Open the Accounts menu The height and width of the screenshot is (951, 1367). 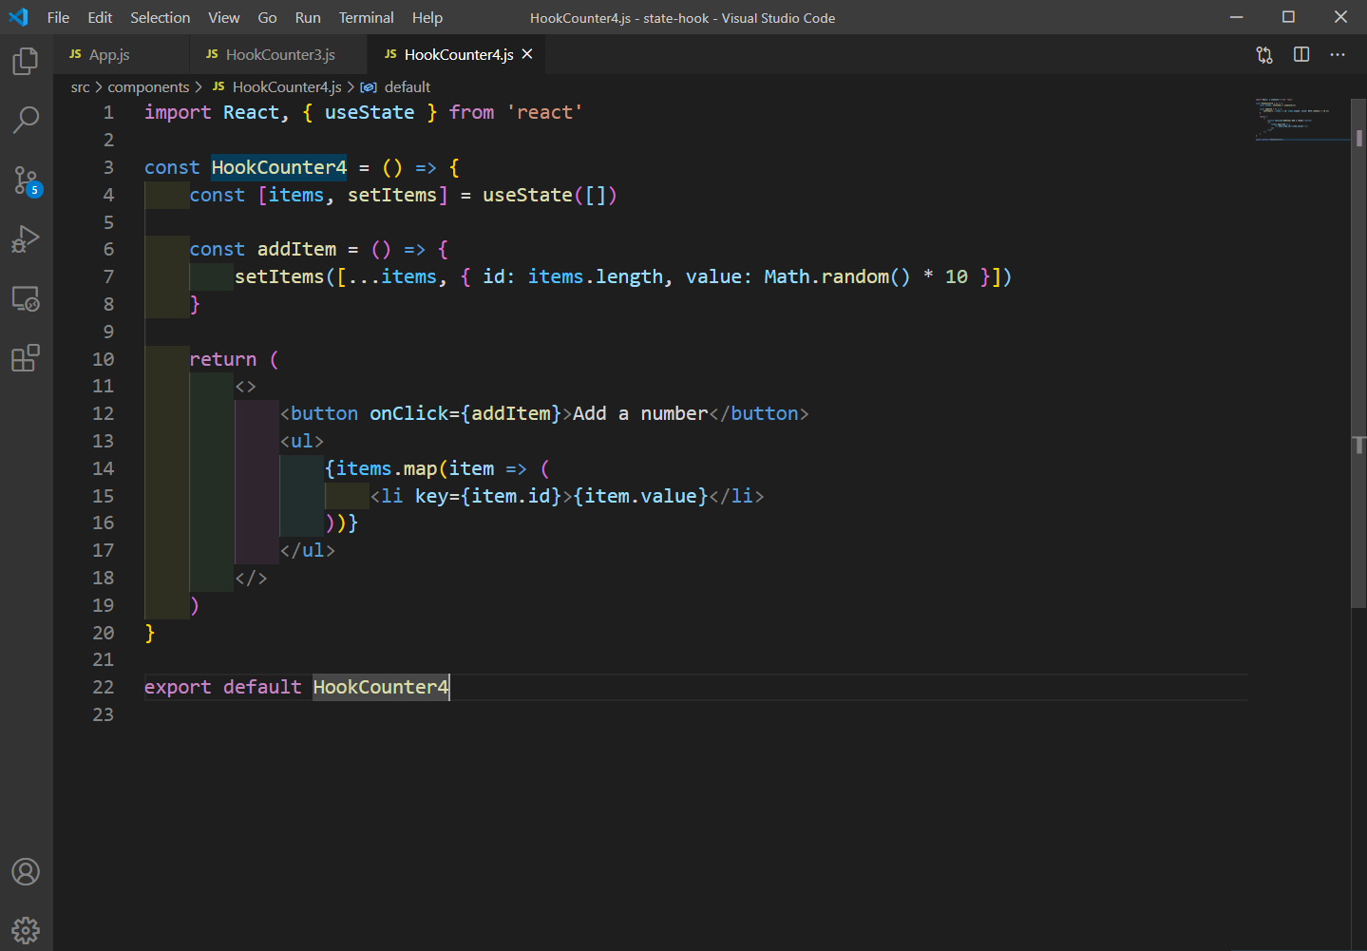point(26,871)
